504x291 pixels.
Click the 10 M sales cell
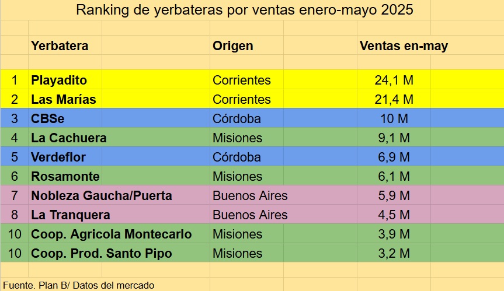click(x=394, y=118)
